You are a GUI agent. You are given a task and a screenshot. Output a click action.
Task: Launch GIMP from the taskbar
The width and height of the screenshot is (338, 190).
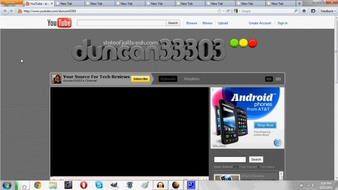(x=114, y=185)
